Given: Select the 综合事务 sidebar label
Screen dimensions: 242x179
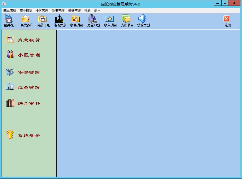Looking at the screenshot, I should pyautogui.click(x=29, y=104).
